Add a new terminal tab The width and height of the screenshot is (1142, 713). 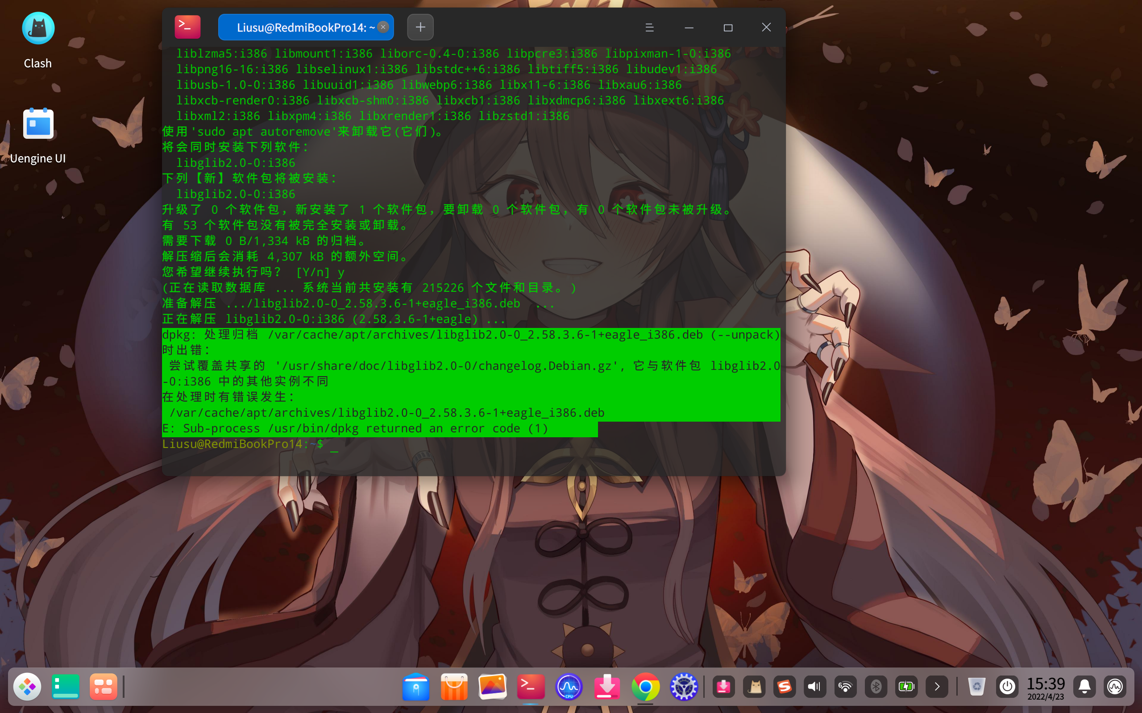pyautogui.click(x=420, y=27)
